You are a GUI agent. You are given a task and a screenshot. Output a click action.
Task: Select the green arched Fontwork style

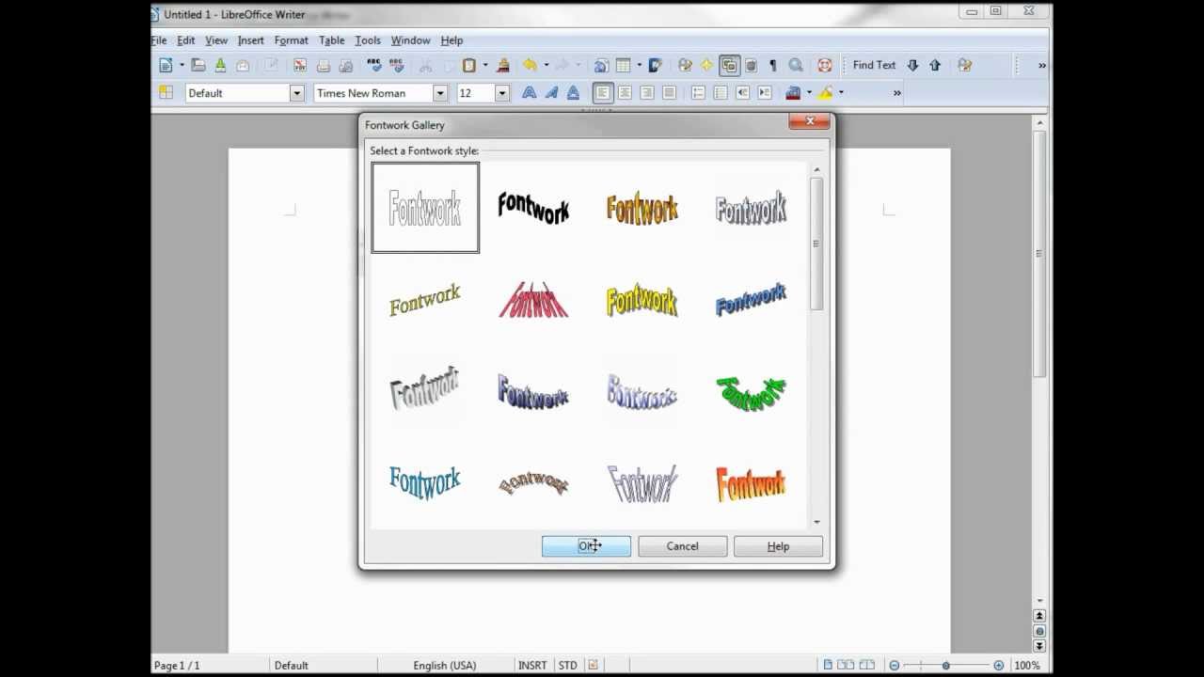pos(751,394)
